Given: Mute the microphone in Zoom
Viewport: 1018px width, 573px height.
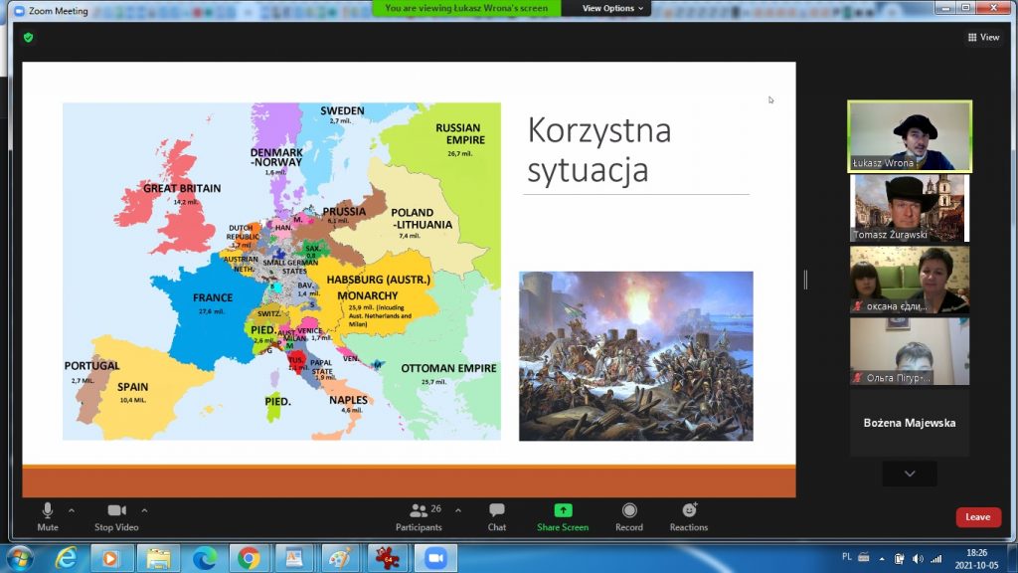Looking at the screenshot, I should (x=47, y=513).
